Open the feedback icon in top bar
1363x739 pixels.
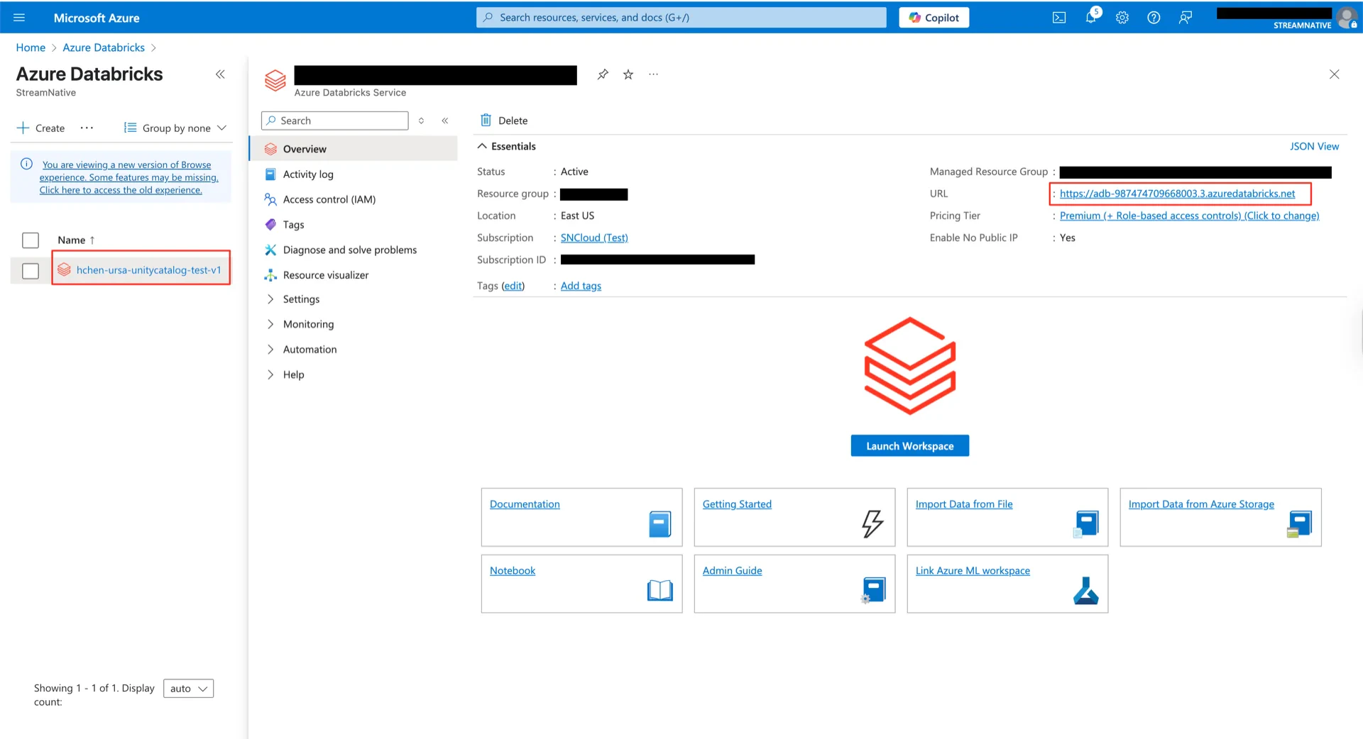(1186, 18)
